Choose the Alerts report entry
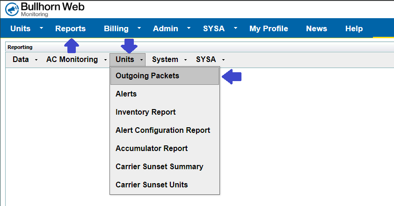The width and height of the screenshot is (394, 206). pos(165,94)
